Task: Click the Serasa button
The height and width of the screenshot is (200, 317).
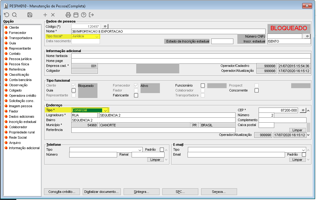Action: coord(219,192)
